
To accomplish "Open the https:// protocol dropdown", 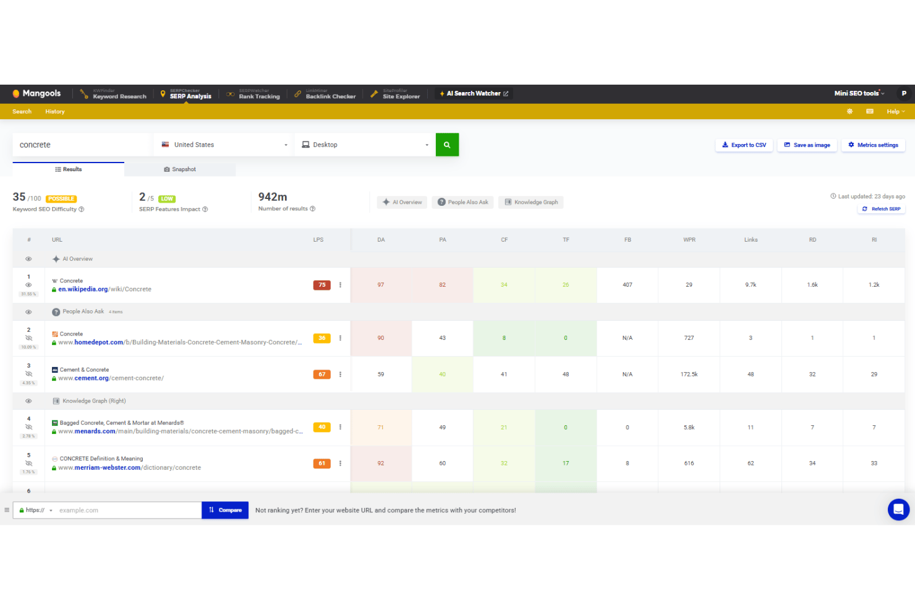I will 35,510.
